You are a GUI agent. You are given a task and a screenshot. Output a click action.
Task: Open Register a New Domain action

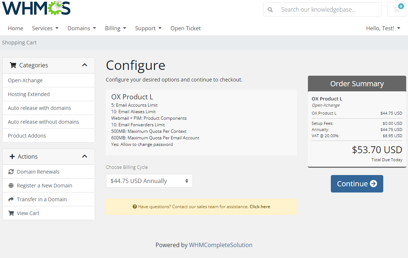(x=48, y=186)
